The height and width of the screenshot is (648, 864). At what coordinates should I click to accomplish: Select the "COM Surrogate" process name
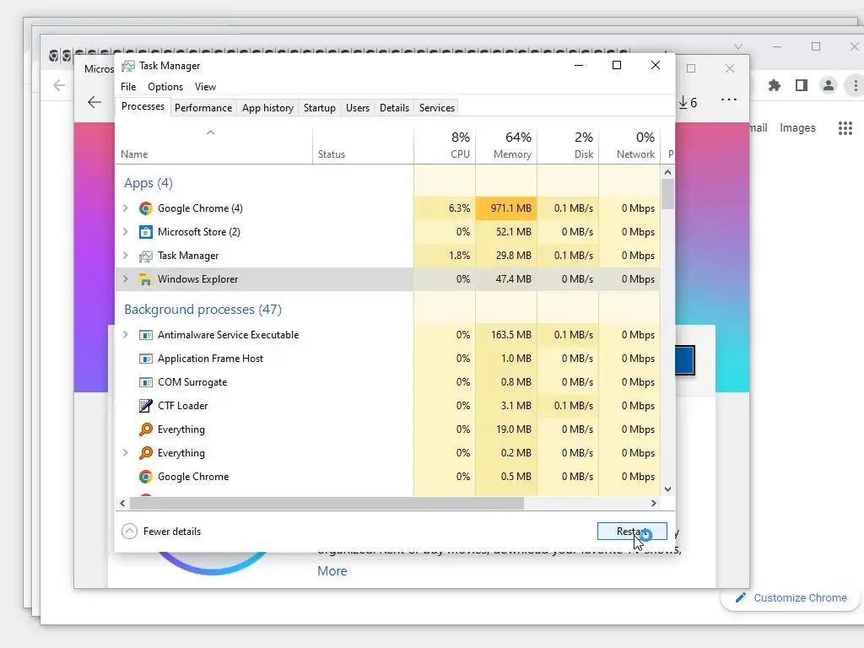192,382
